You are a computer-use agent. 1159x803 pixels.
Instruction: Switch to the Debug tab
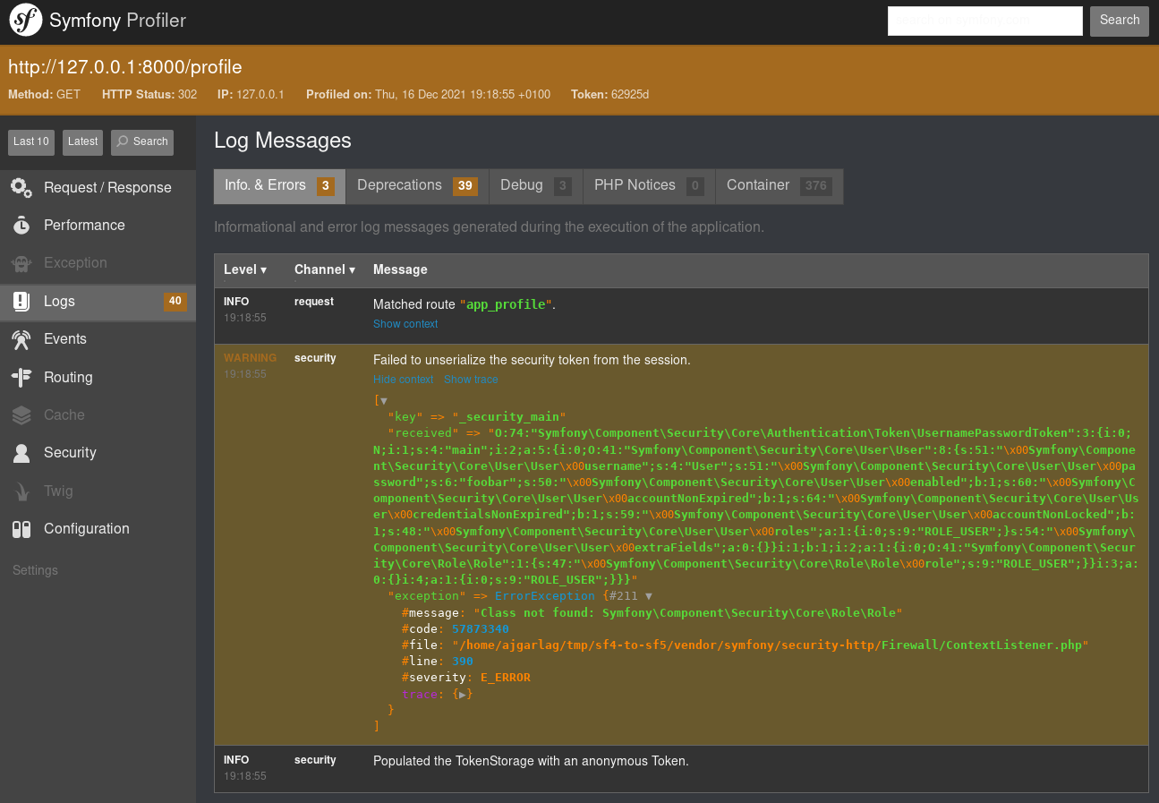[x=535, y=185]
